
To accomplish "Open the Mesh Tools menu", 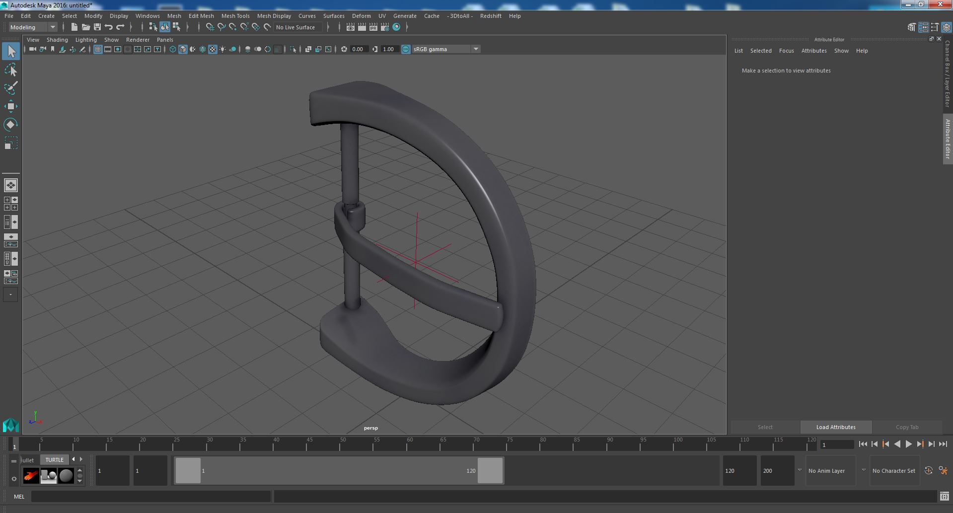I will (235, 16).
